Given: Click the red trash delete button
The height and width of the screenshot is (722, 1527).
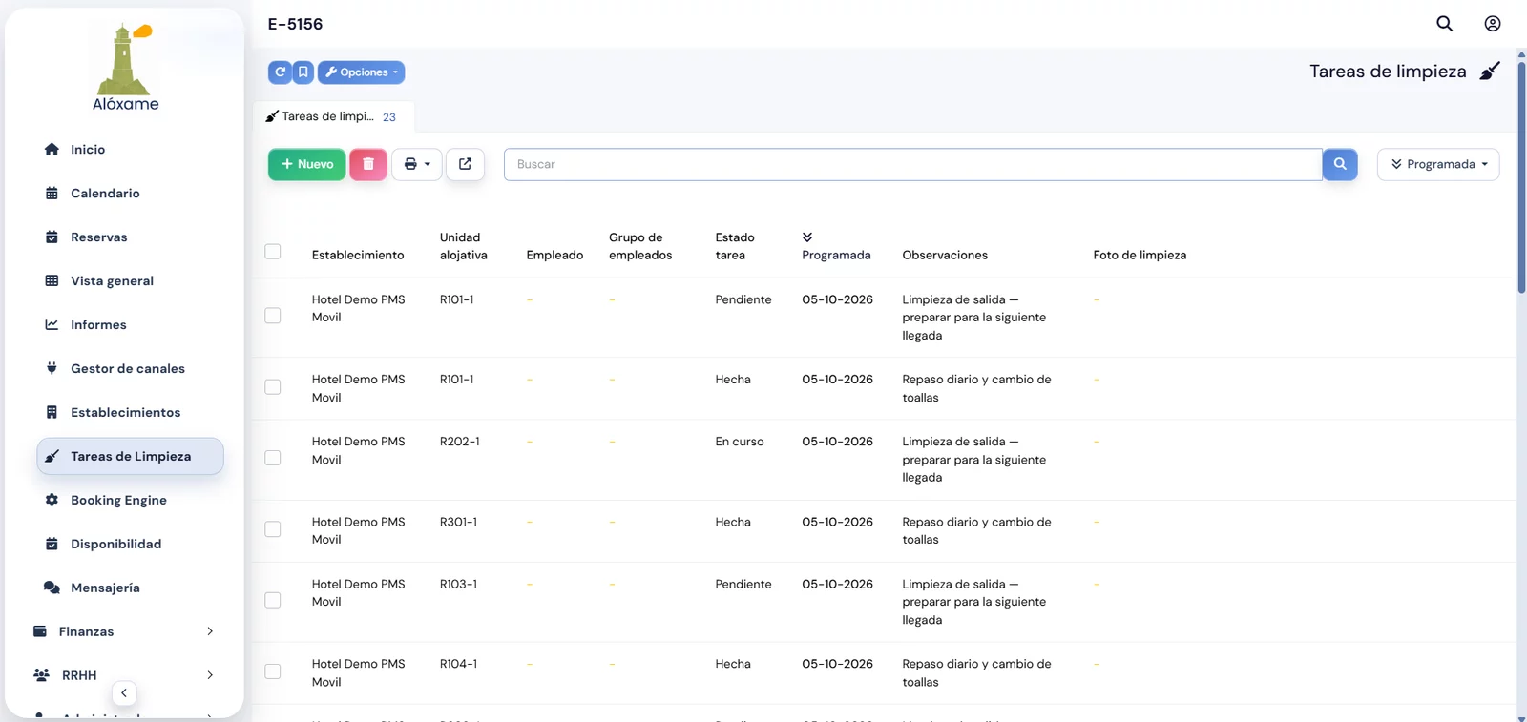Looking at the screenshot, I should [x=368, y=164].
